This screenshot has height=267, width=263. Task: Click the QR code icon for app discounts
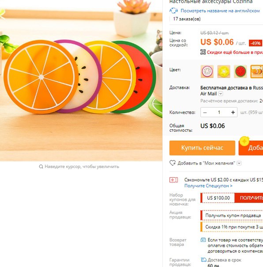203,52
